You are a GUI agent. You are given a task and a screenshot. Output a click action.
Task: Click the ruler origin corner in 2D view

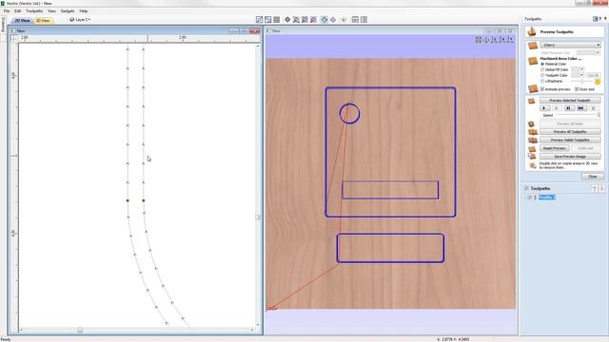[14, 38]
